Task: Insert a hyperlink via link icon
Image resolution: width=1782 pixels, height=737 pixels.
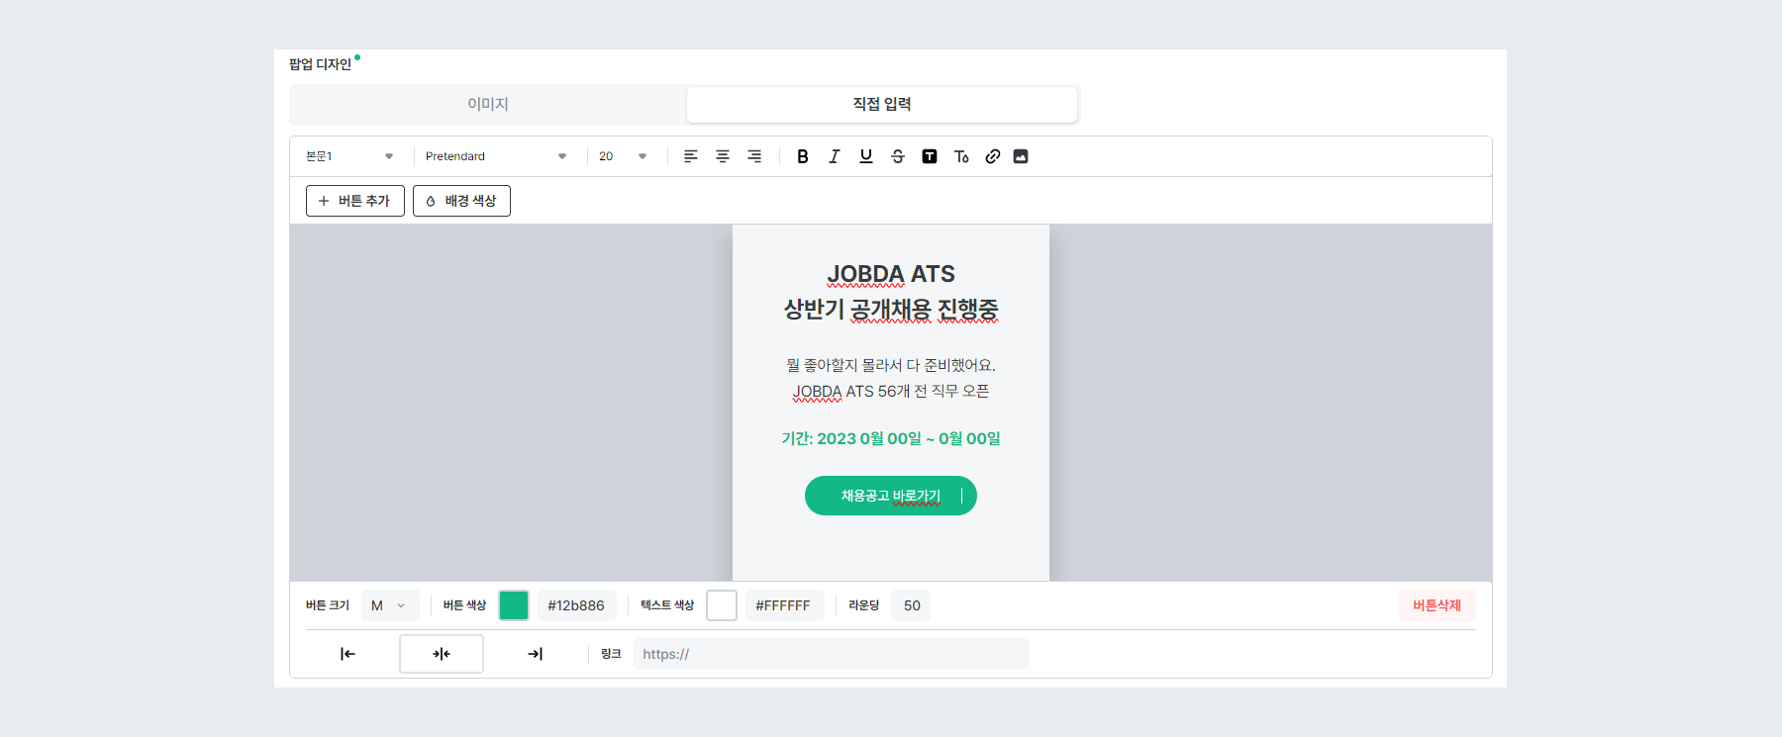Action: [993, 156]
